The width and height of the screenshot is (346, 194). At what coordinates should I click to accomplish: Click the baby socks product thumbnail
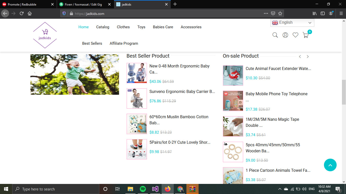[137, 149]
